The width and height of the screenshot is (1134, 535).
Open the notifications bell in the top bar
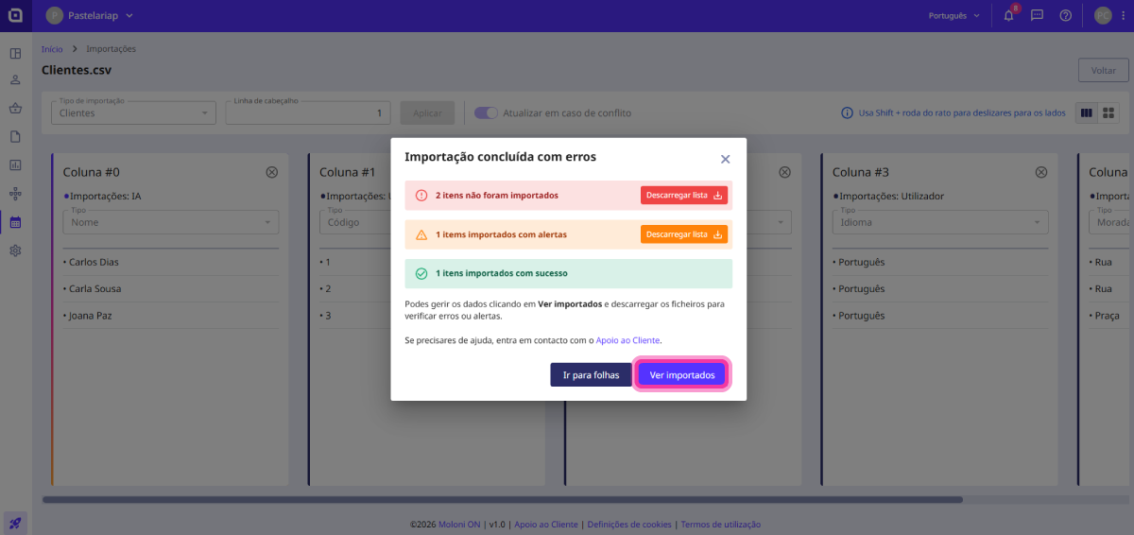click(1008, 15)
